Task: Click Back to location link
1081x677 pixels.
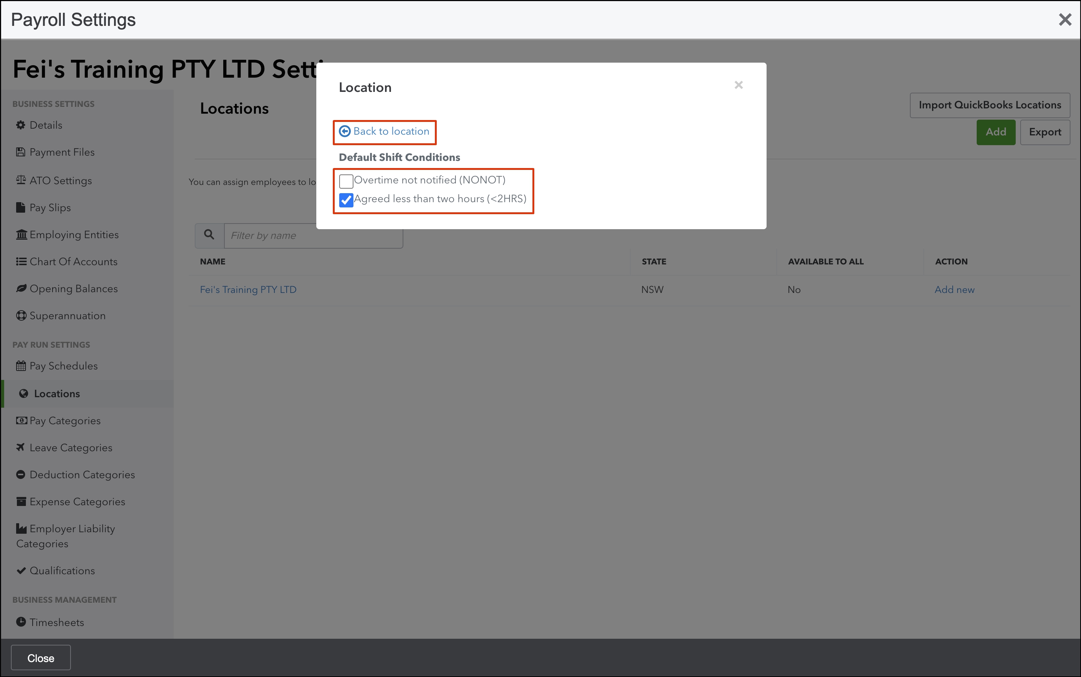Action: coord(391,131)
